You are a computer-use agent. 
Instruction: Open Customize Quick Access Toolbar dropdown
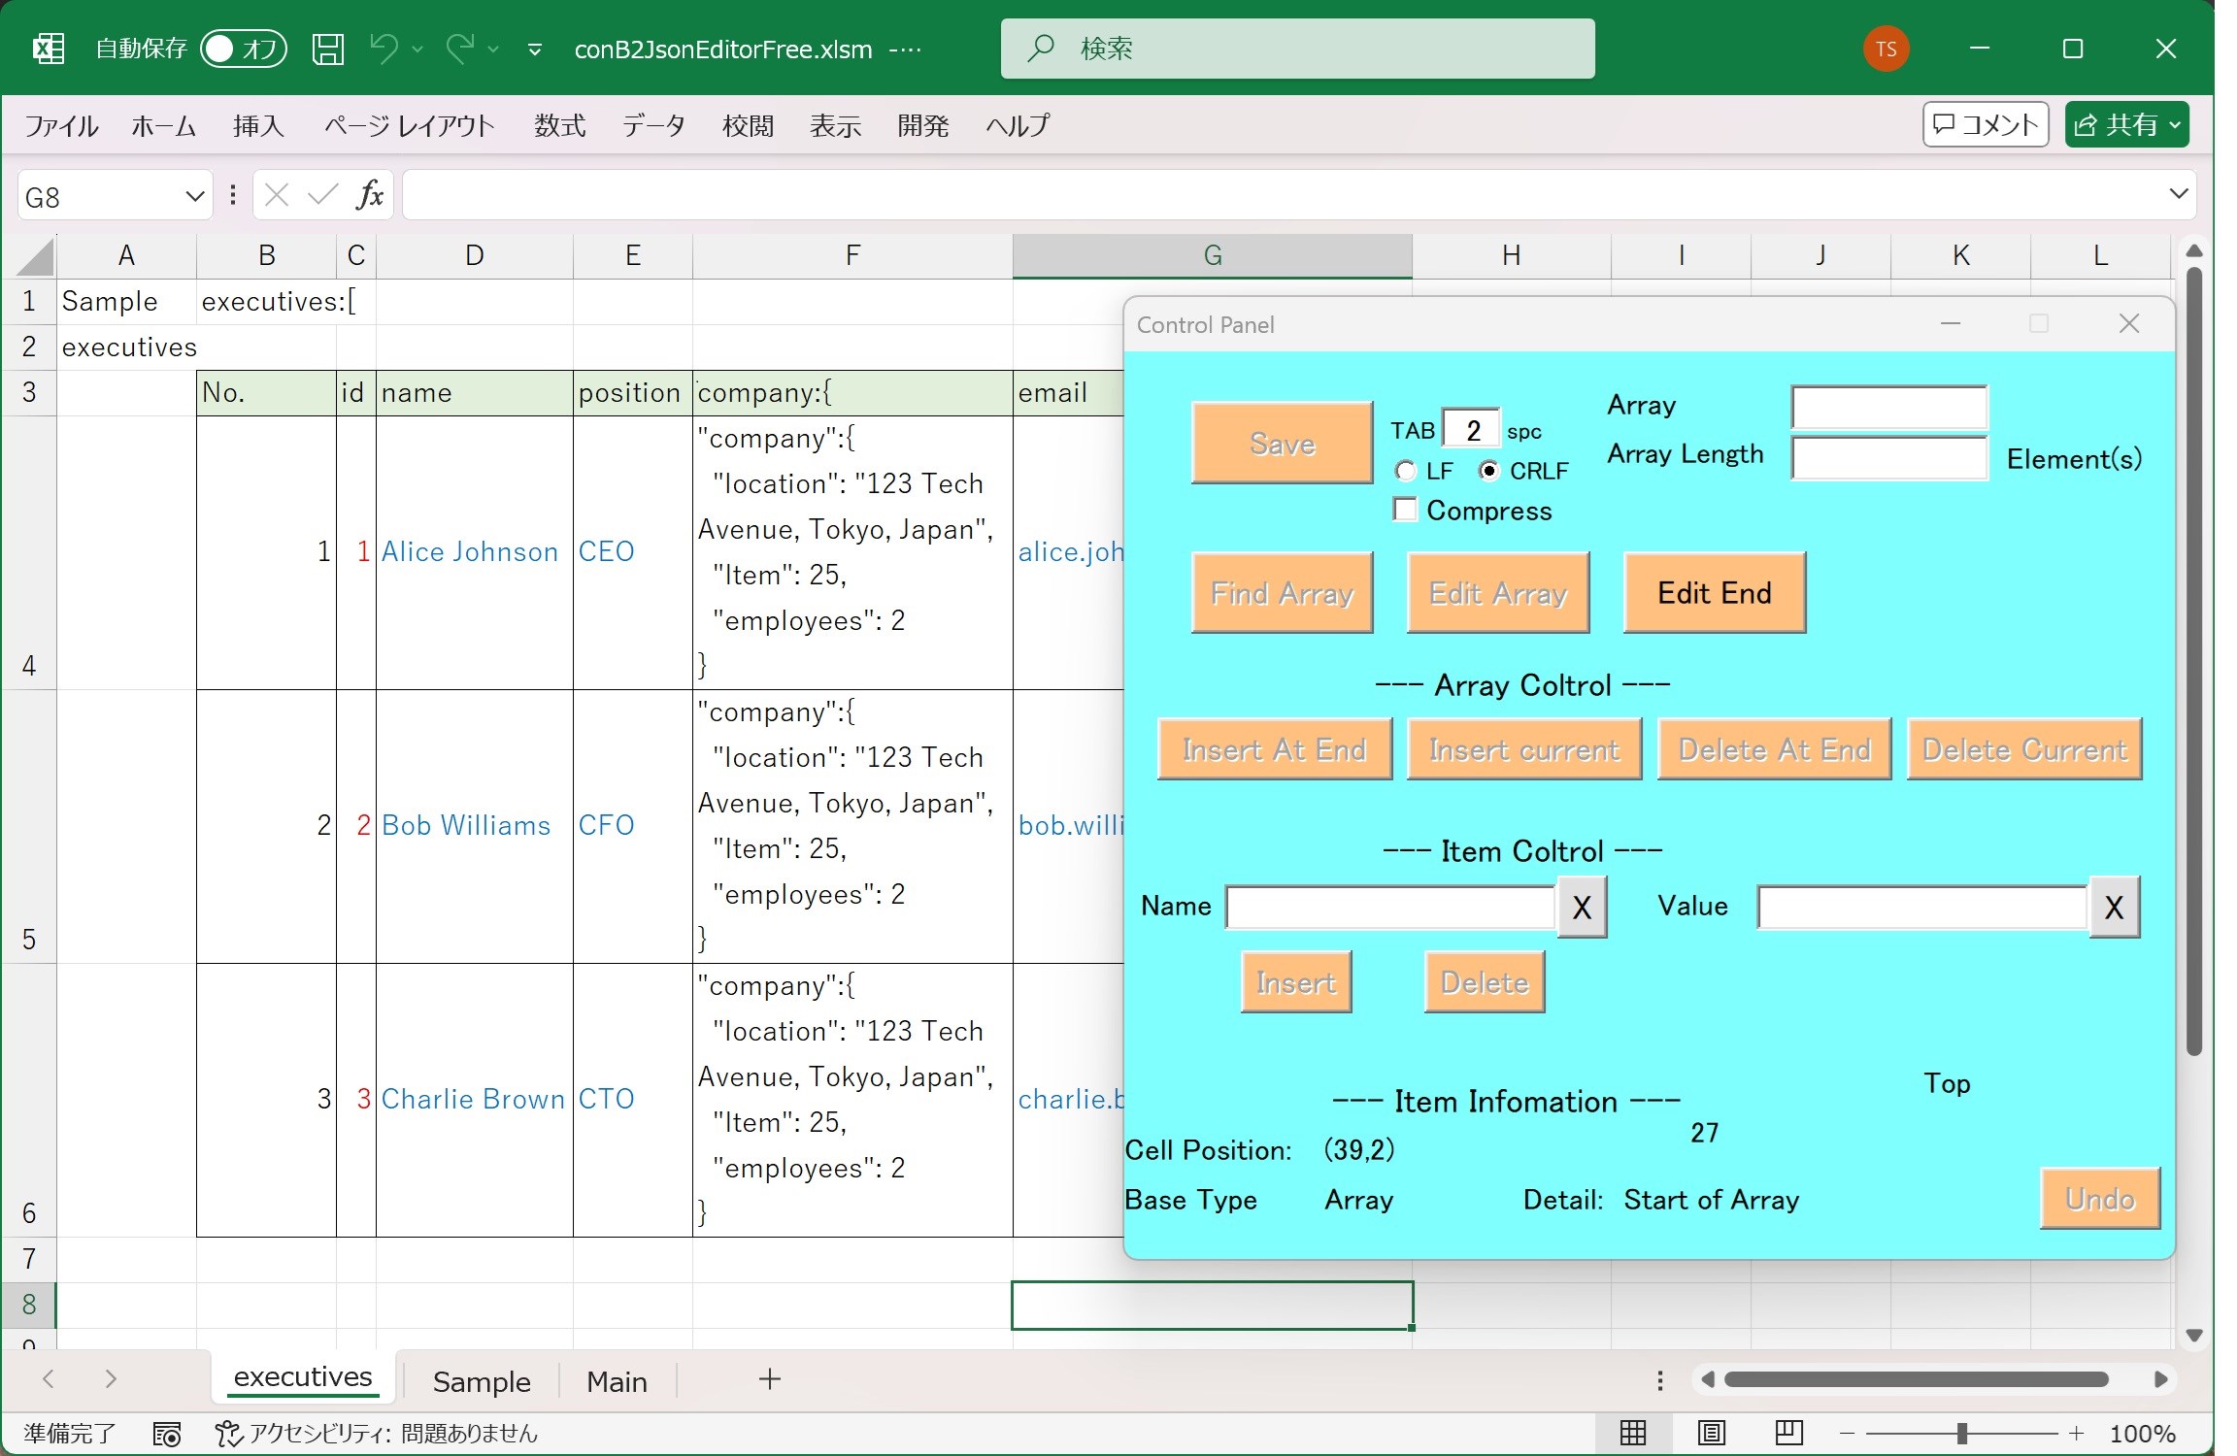[x=534, y=50]
